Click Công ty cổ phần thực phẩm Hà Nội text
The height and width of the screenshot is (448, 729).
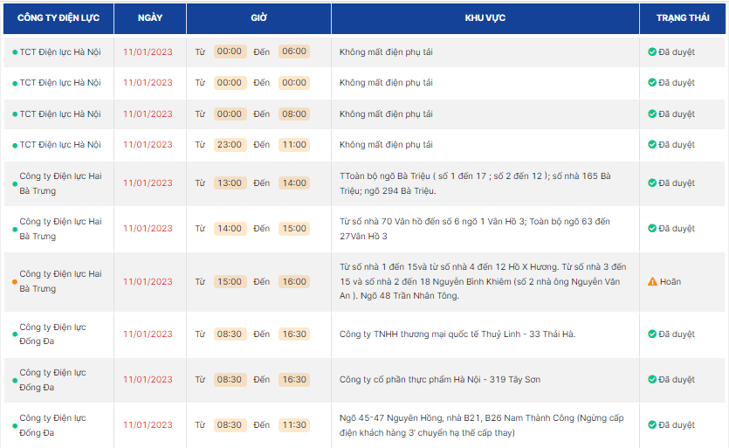pos(440,380)
